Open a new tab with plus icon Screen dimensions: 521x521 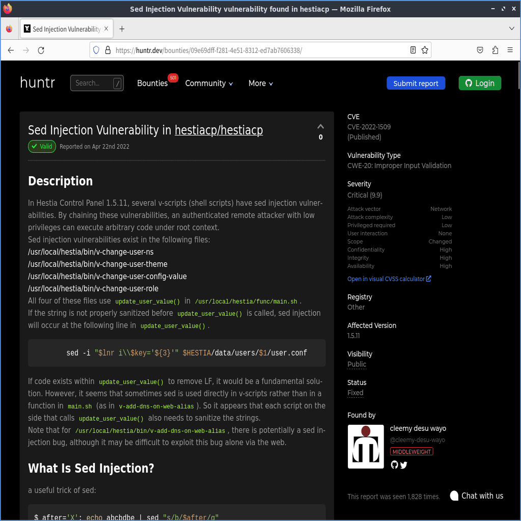click(x=122, y=29)
